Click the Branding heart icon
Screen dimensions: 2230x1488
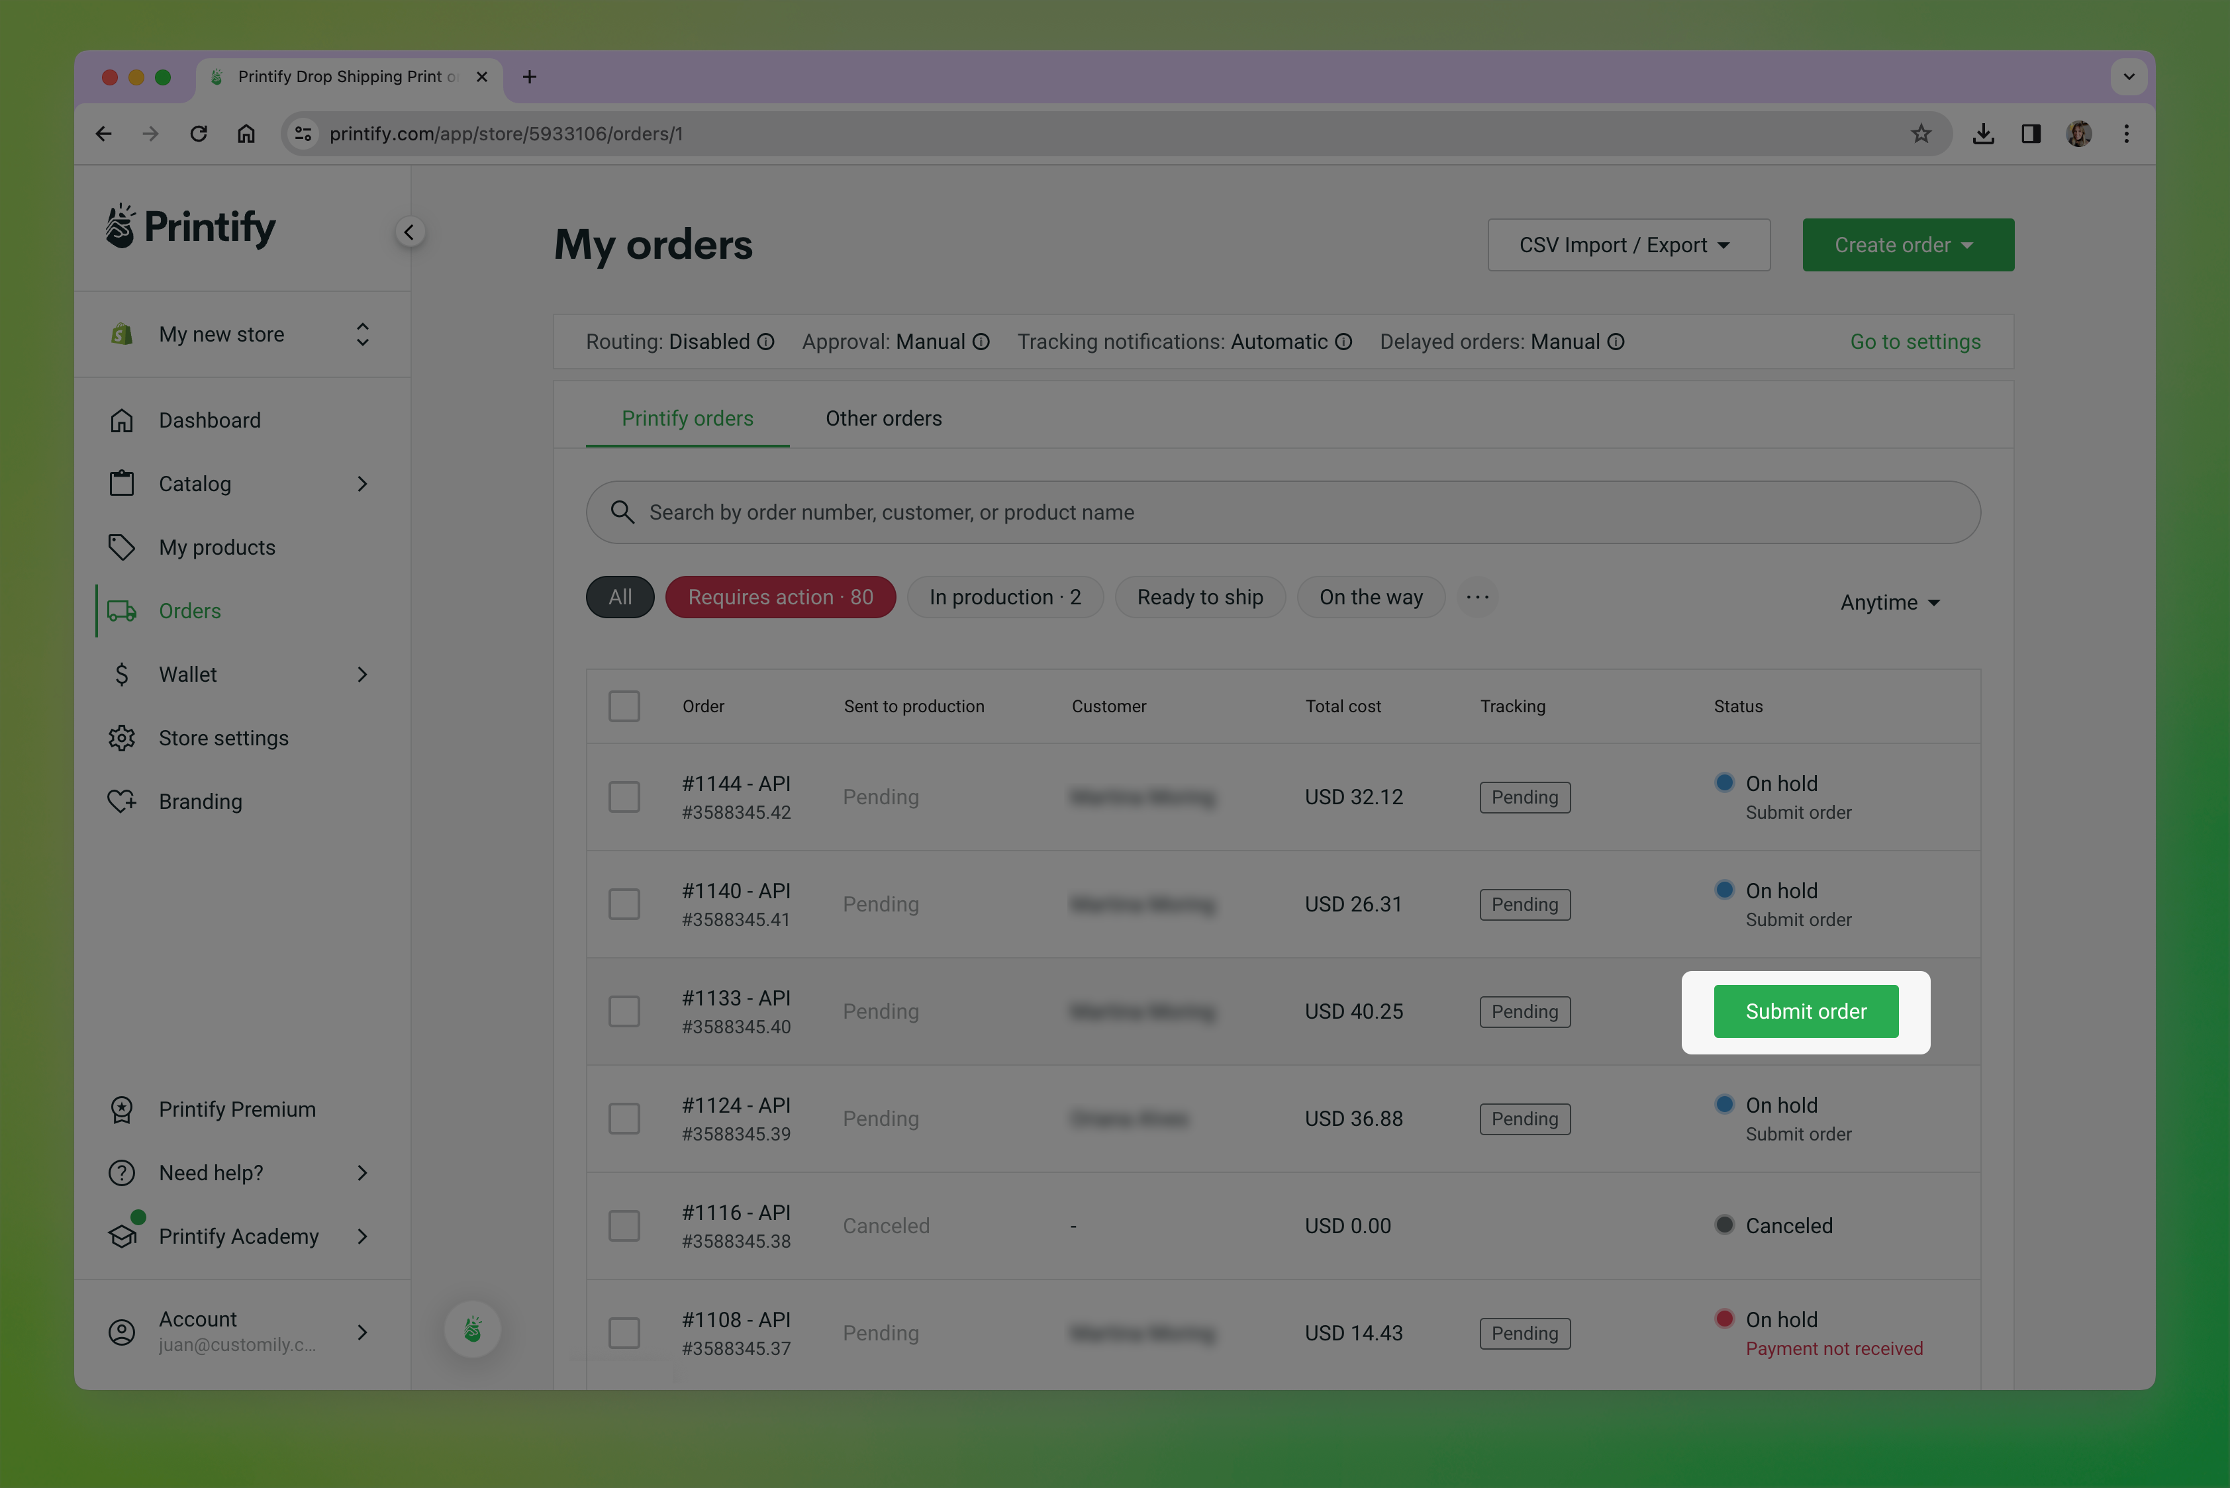point(122,802)
